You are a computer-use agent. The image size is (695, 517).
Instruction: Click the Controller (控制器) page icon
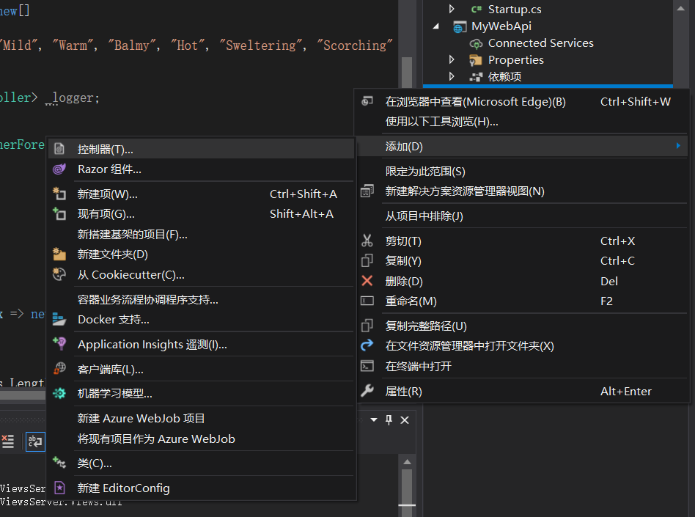[59, 149]
